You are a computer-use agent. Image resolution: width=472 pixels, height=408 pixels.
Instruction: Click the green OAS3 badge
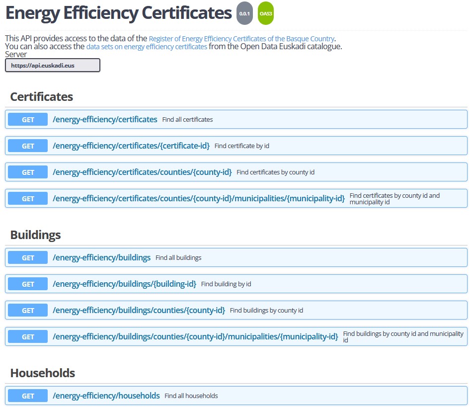pos(266,14)
